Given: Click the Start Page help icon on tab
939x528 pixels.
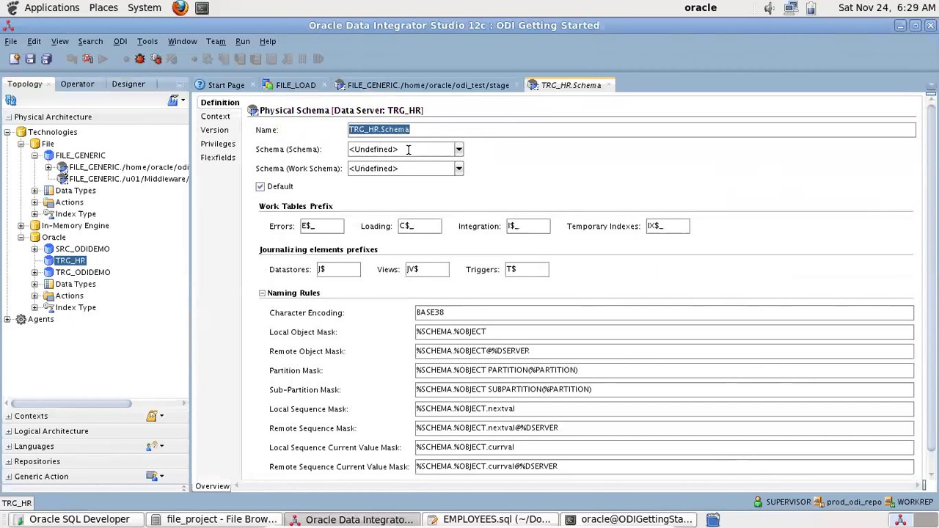Looking at the screenshot, I should pos(200,85).
